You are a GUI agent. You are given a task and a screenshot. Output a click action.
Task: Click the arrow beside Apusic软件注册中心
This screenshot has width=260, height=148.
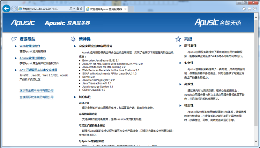coord(16,58)
